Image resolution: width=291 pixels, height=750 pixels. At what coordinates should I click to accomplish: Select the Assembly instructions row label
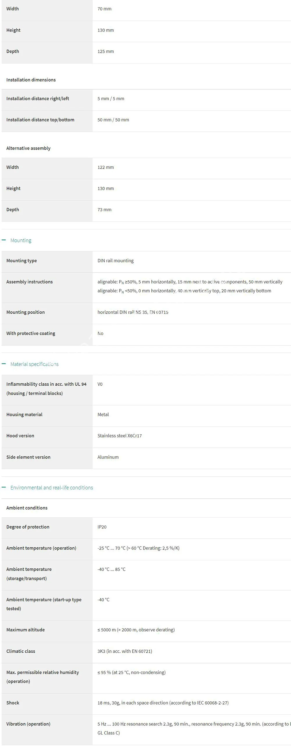[x=29, y=282]
